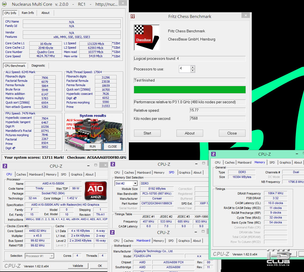The height and width of the screenshot is (272, 304).
Task: Click the Processors to use field
Action: [x=185, y=69]
